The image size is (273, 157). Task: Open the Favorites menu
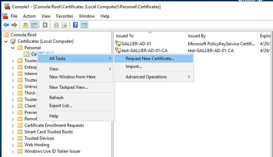point(64,16)
